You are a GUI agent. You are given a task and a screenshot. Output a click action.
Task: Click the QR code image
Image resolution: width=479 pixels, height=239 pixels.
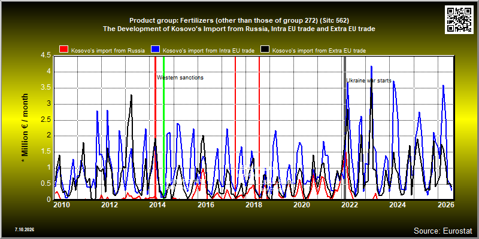459,20
